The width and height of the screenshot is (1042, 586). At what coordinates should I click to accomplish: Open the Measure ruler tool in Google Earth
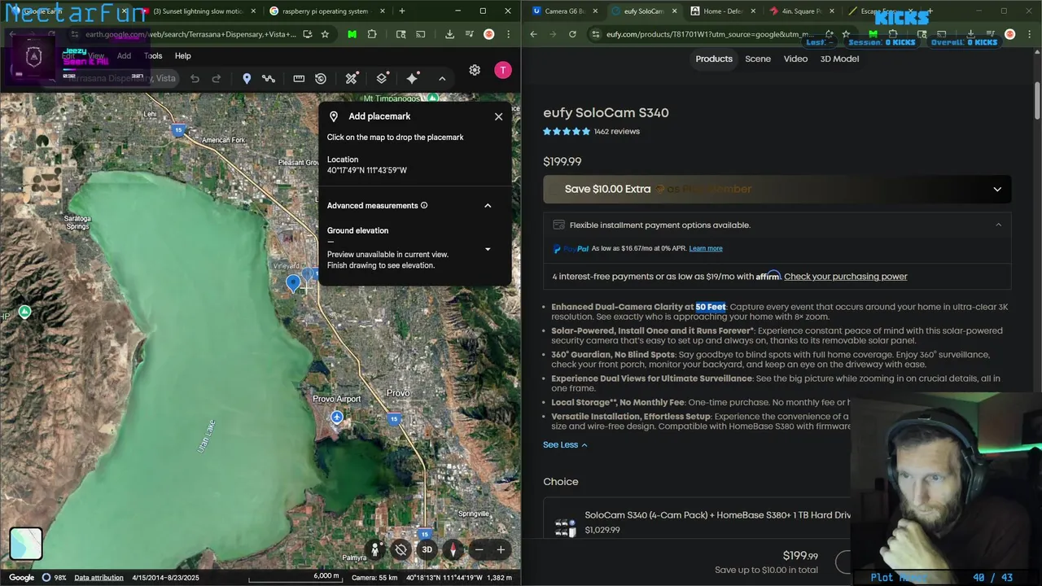point(299,78)
